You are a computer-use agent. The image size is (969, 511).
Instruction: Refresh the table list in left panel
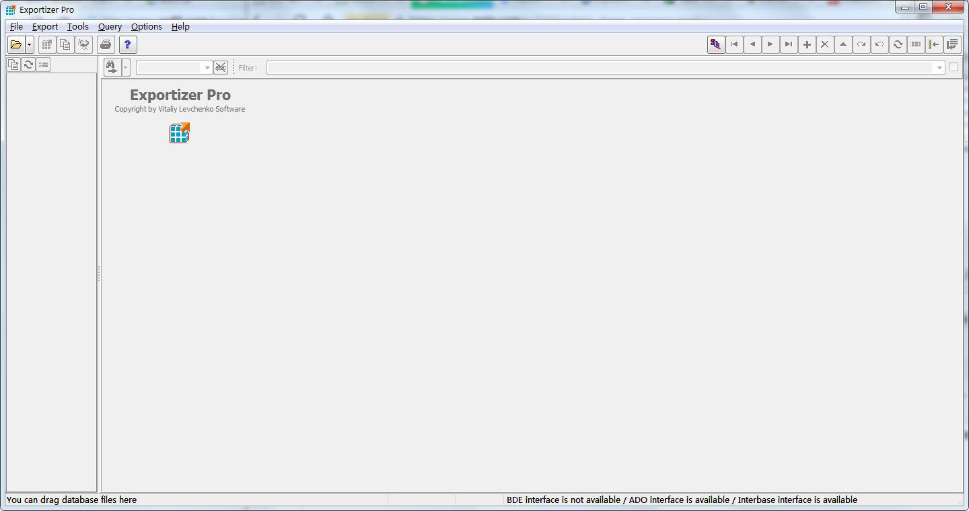(x=28, y=65)
